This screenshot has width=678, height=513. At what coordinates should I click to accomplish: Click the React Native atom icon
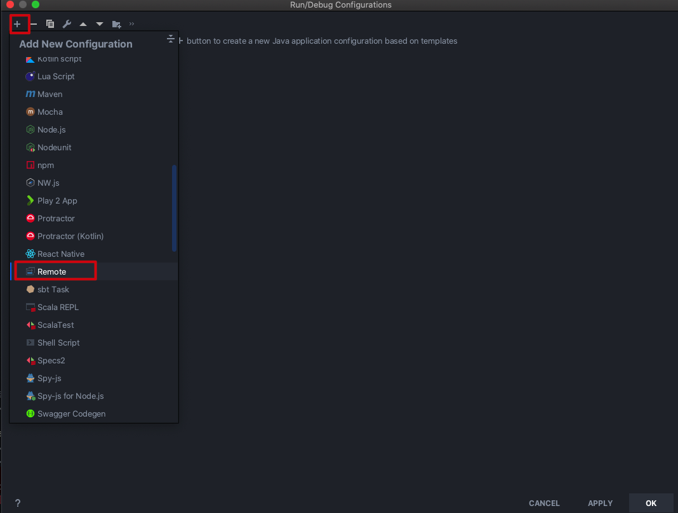pos(30,254)
